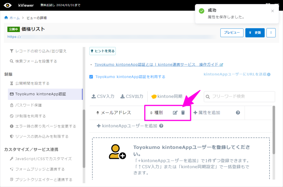Sort by メールアドレス column
283x187 pixels.
114,113
